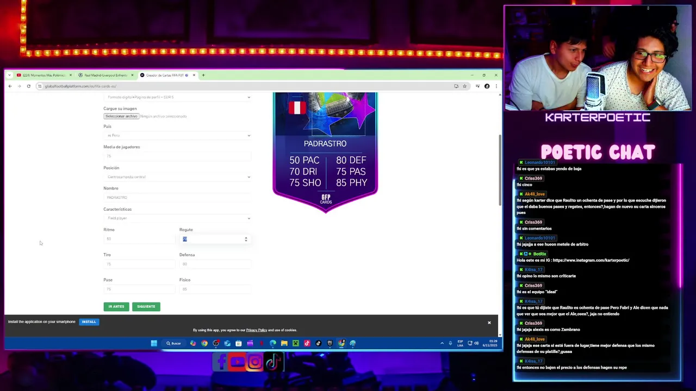Screen dimensions: 696x391
Task: Open the ESP LAA language switcher
Action: pos(460,343)
